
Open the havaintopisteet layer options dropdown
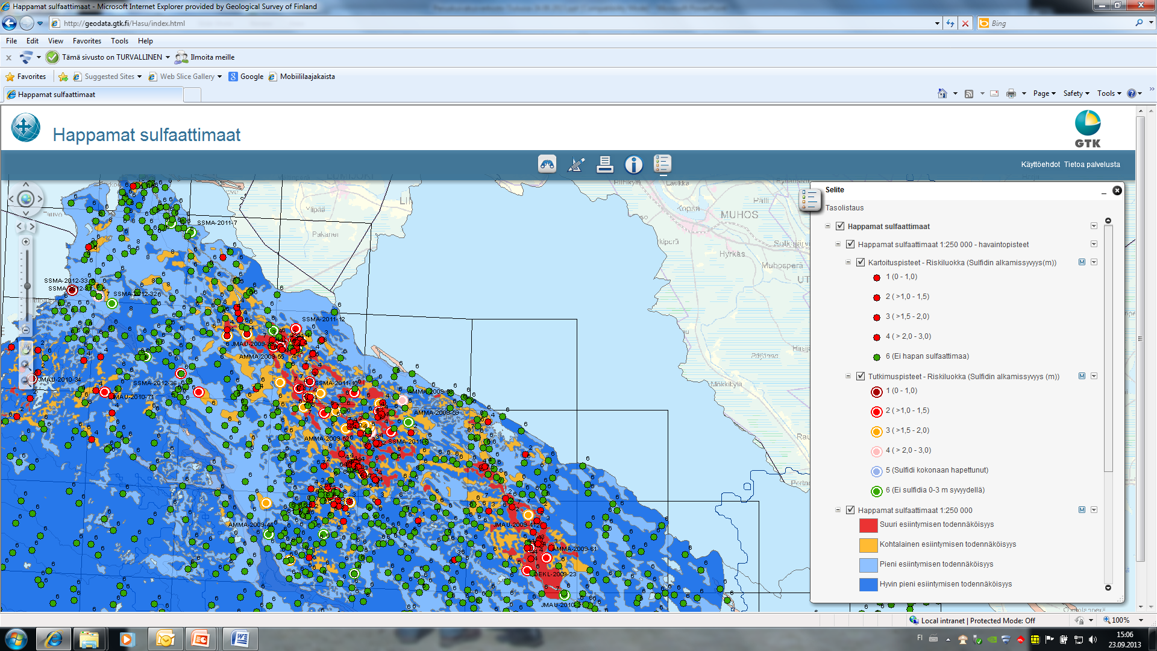(x=1094, y=244)
